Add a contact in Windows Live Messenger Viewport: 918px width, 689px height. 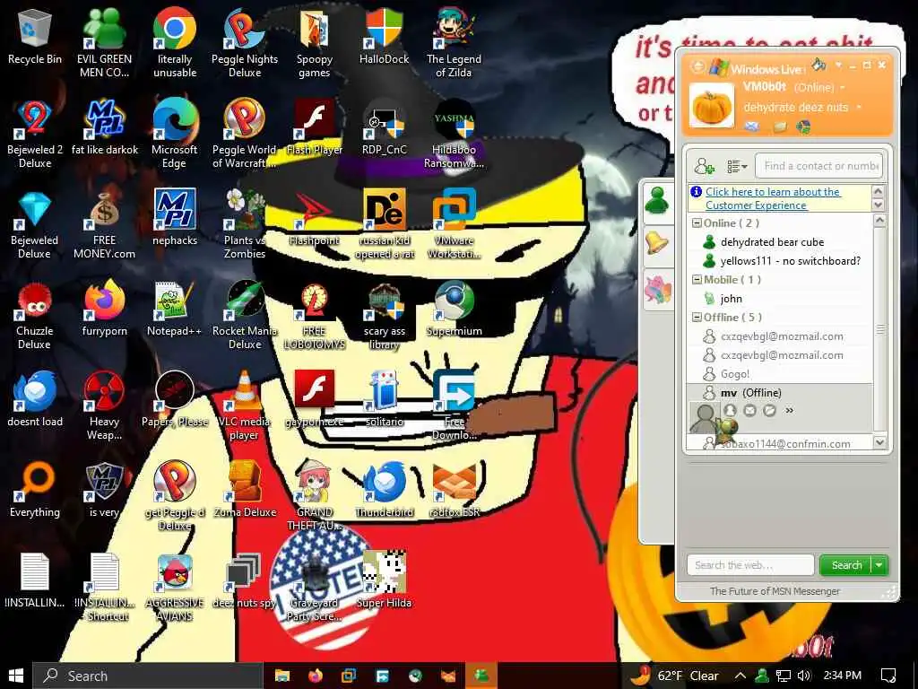point(704,166)
